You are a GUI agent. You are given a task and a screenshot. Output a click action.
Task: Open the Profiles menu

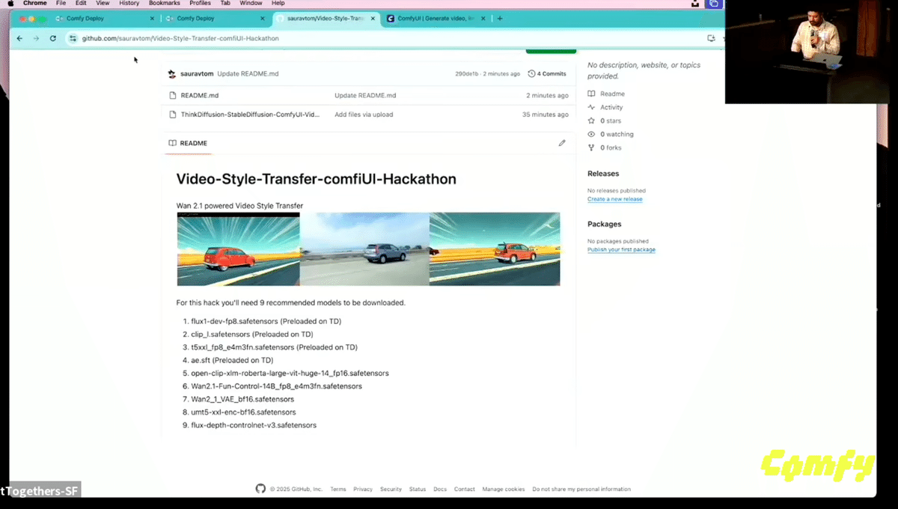pyautogui.click(x=200, y=3)
